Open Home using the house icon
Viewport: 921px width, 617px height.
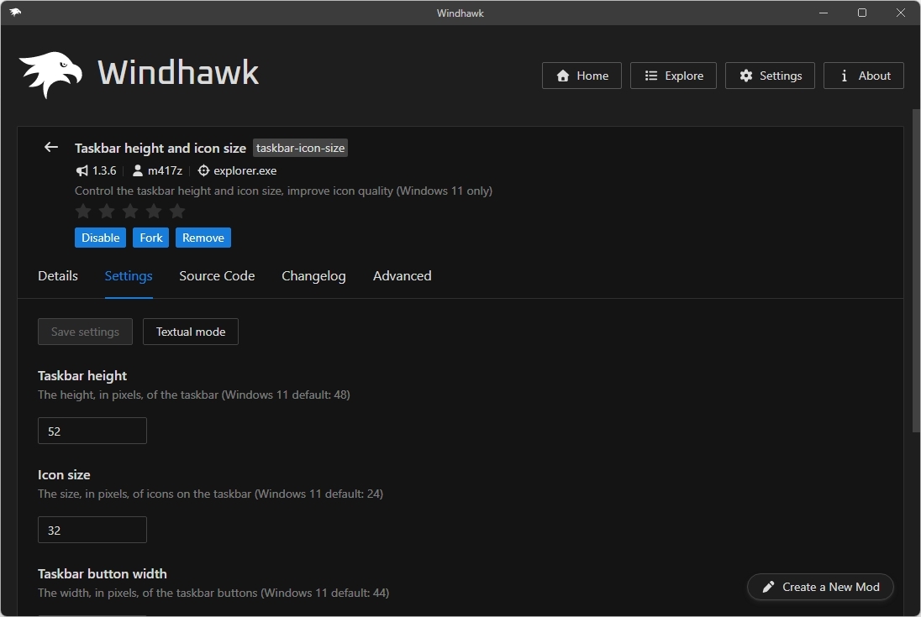coord(561,76)
